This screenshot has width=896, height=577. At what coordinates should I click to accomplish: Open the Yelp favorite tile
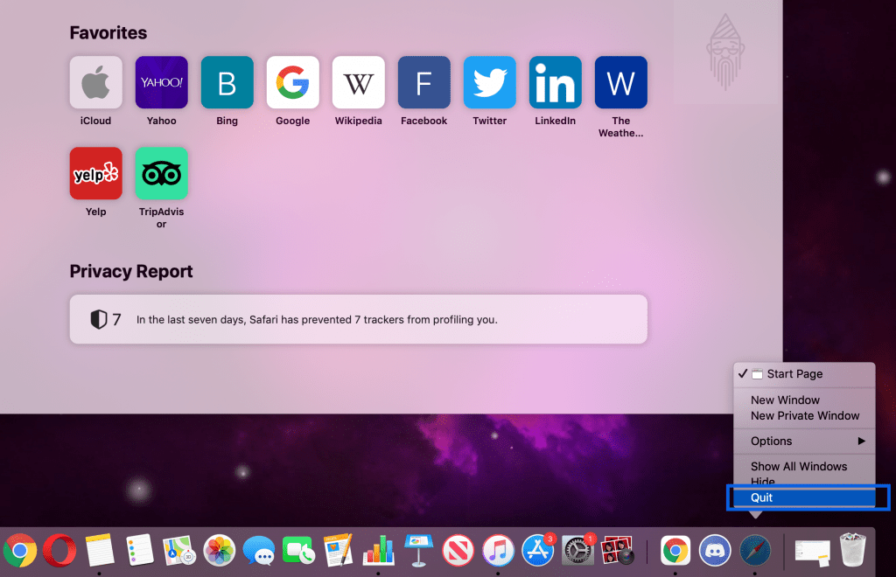(x=95, y=173)
